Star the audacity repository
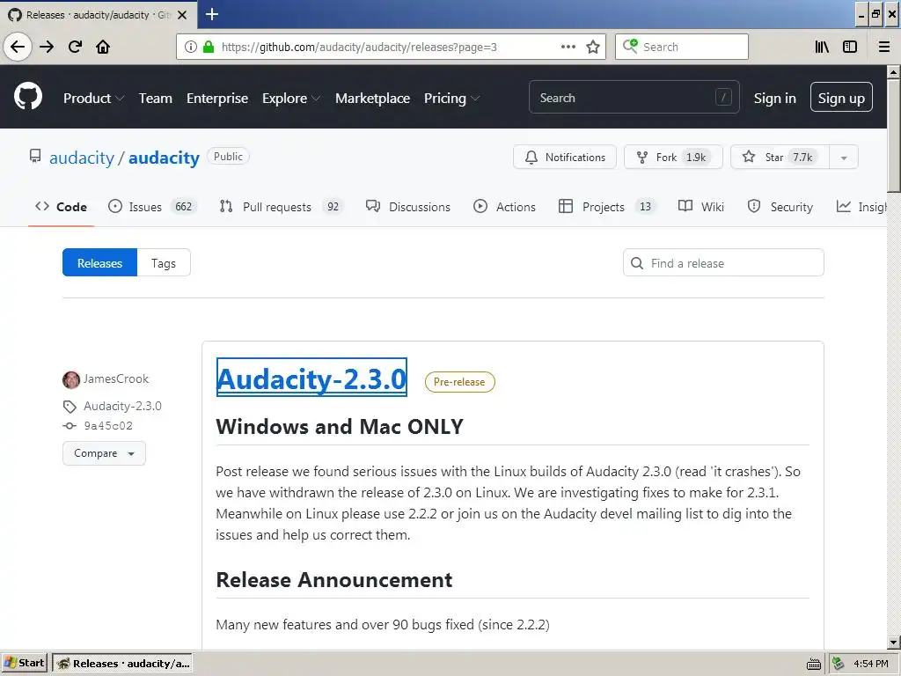 pos(780,157)
